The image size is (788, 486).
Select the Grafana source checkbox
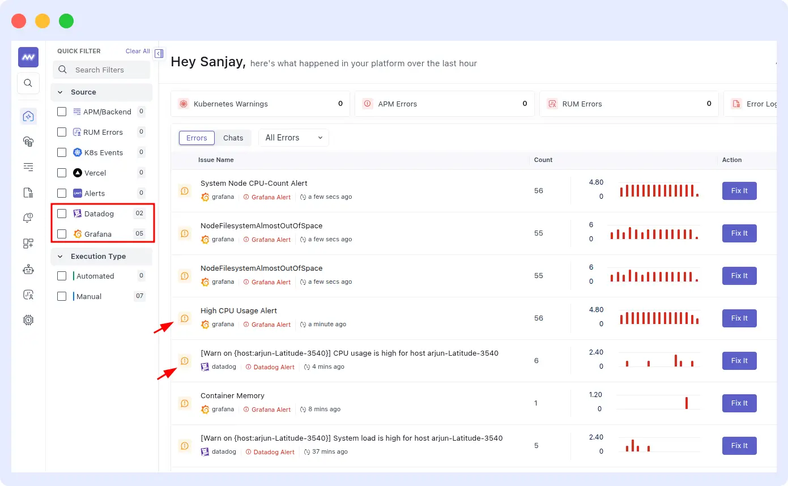62,234
